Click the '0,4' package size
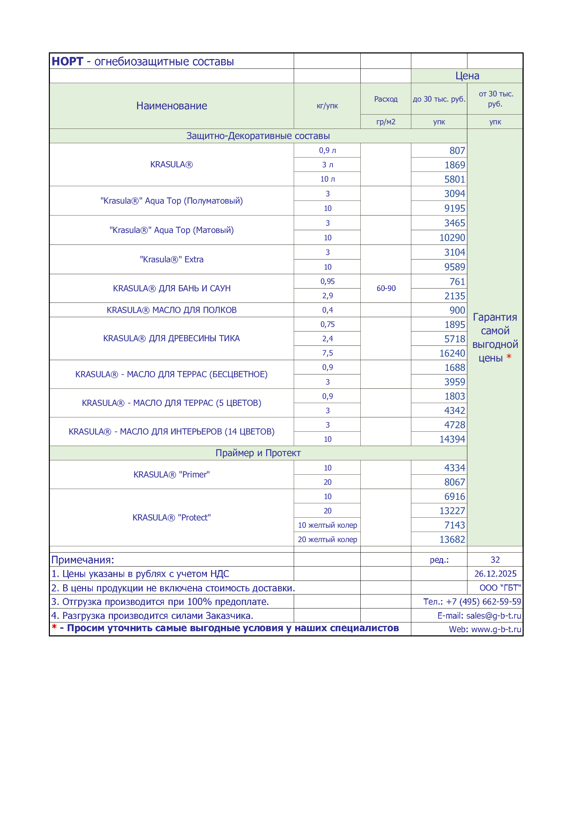The height and width of the screenshot is (817, 577). [327, 310]
